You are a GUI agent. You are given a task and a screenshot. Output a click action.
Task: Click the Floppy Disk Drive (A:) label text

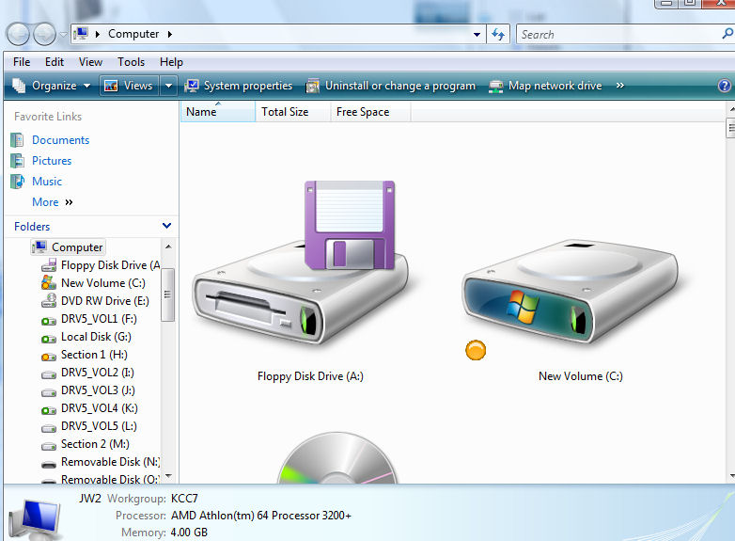310,376
